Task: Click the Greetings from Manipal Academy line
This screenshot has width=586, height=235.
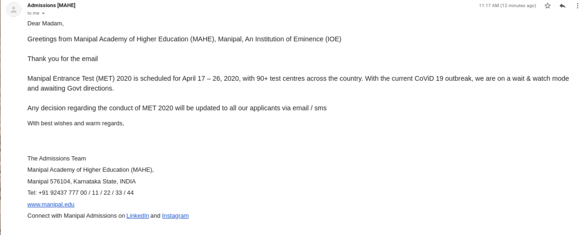Action: point(184,39)
